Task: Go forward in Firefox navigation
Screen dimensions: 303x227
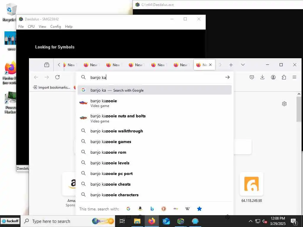Action: pyautogui.click(x=47, y=77)
